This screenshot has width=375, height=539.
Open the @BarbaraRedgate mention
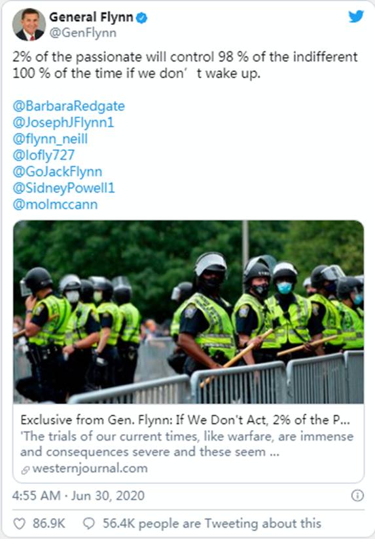pos(69,106)
